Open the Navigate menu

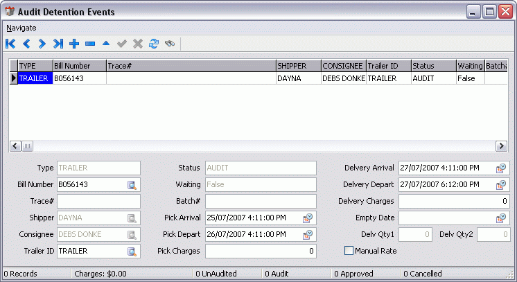coord(21,28)
